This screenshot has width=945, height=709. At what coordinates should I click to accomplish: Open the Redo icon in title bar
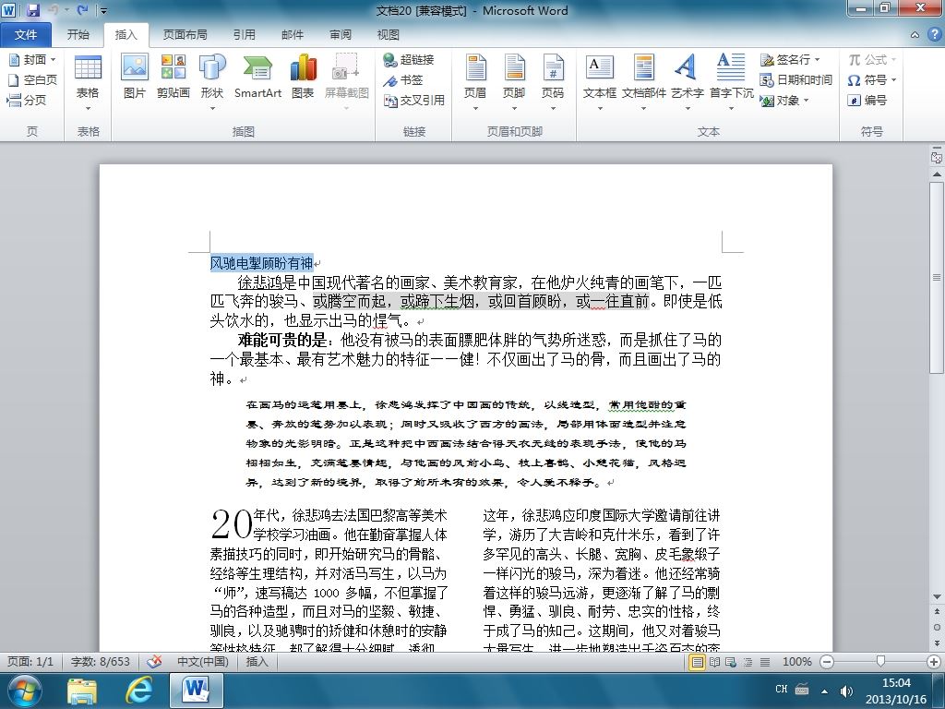[82, 10]
